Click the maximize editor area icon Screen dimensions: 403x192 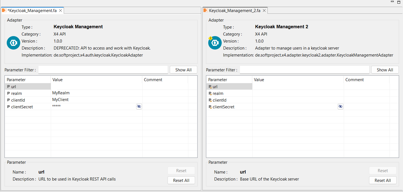(399, 2)
